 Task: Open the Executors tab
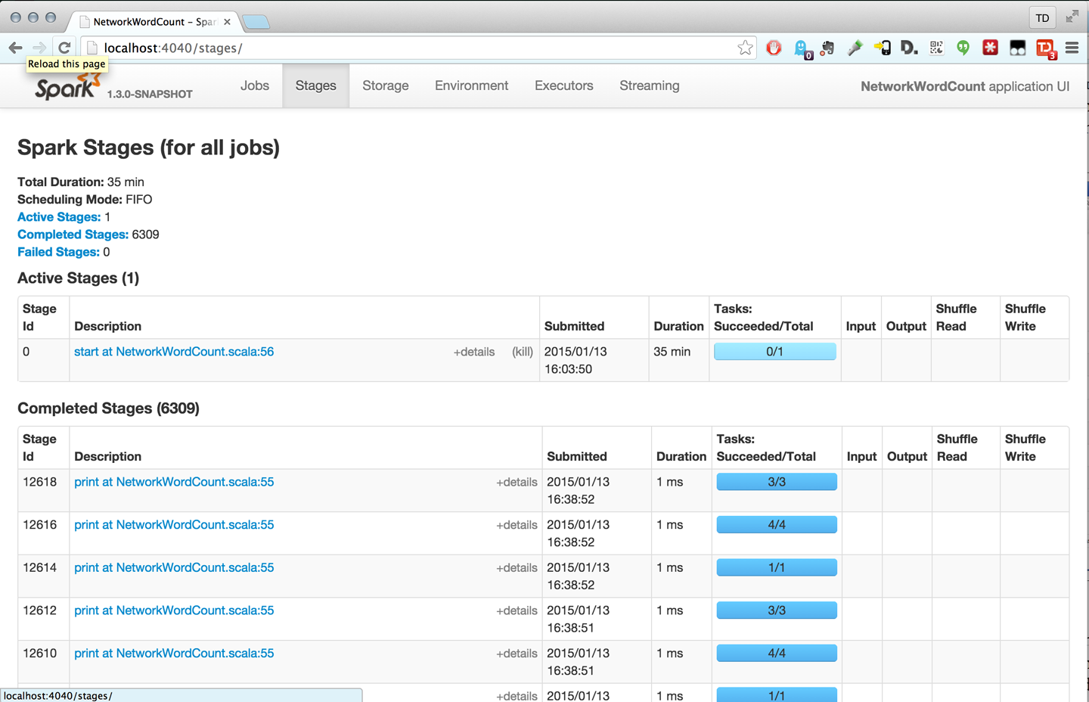coord(564,85)
